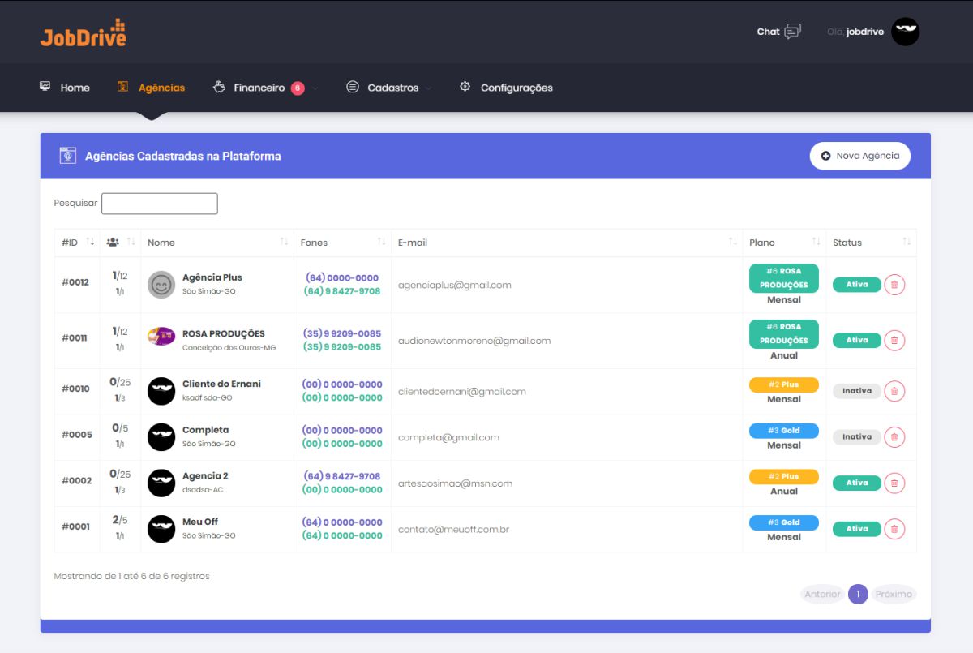Click trash icon for ROSA PRODUÇÕES row
Screen dimensions: 973x653
tap(894, 341)
